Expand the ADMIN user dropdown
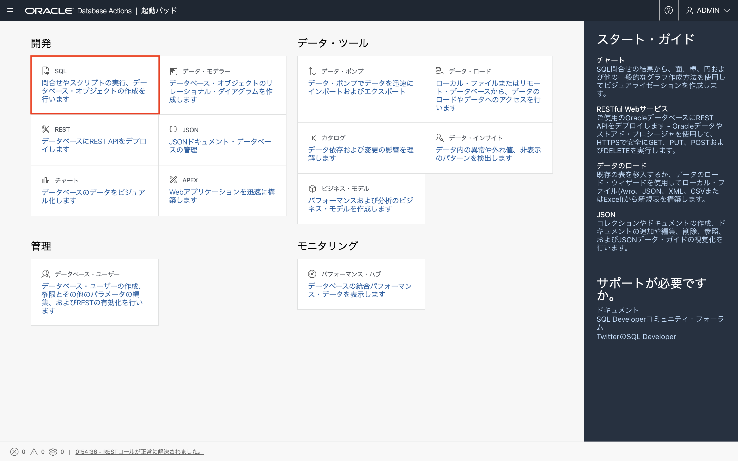Viewport: 738px width, 461px height. point(708,10)
